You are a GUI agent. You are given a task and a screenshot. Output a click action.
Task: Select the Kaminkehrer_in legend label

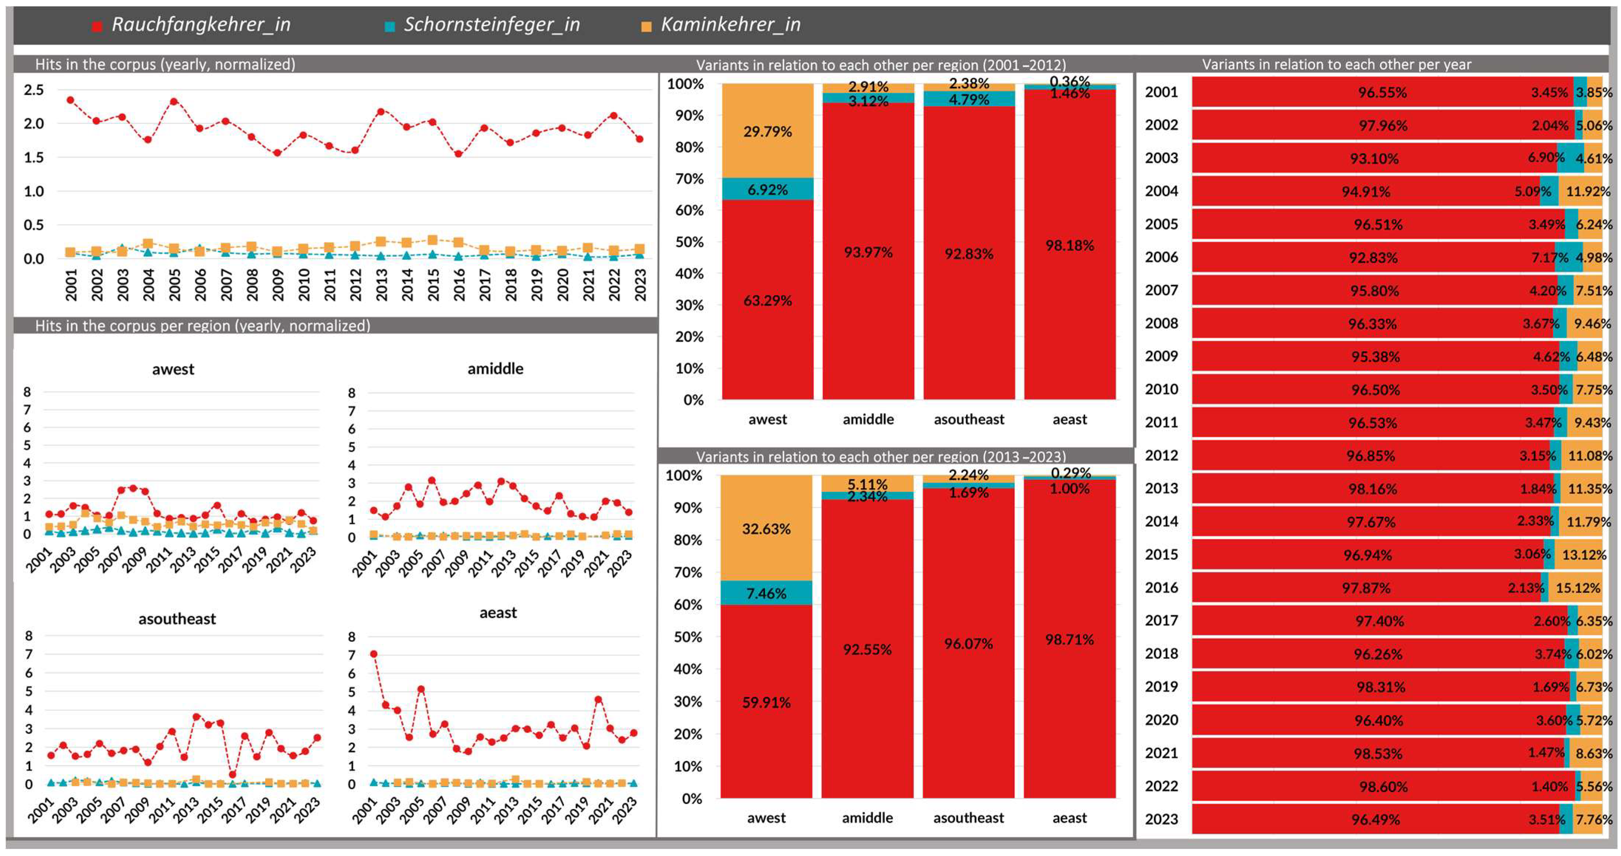pos(731,24)
